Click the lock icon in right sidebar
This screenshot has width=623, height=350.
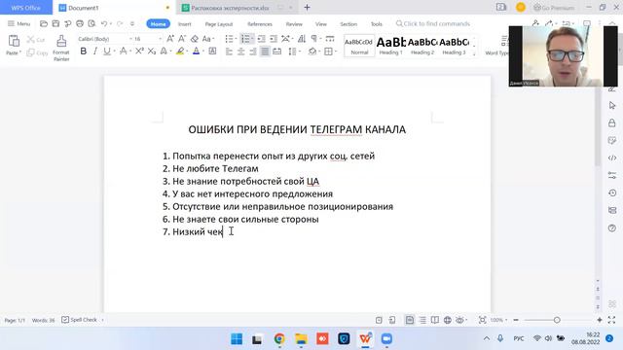pyautogui.click(x=612, y=123)
